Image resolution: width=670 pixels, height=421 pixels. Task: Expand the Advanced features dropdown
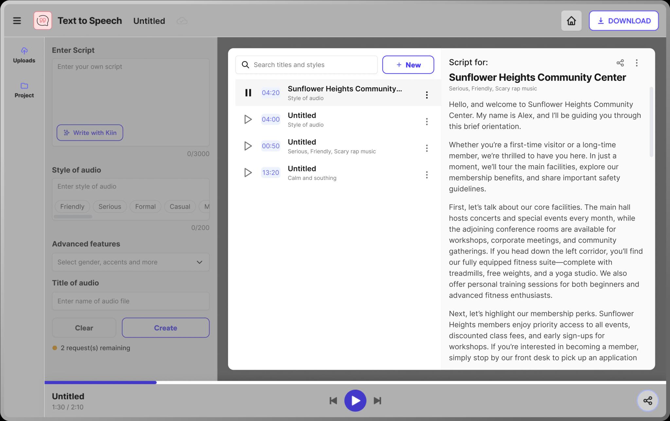click(x=131, y=262)
